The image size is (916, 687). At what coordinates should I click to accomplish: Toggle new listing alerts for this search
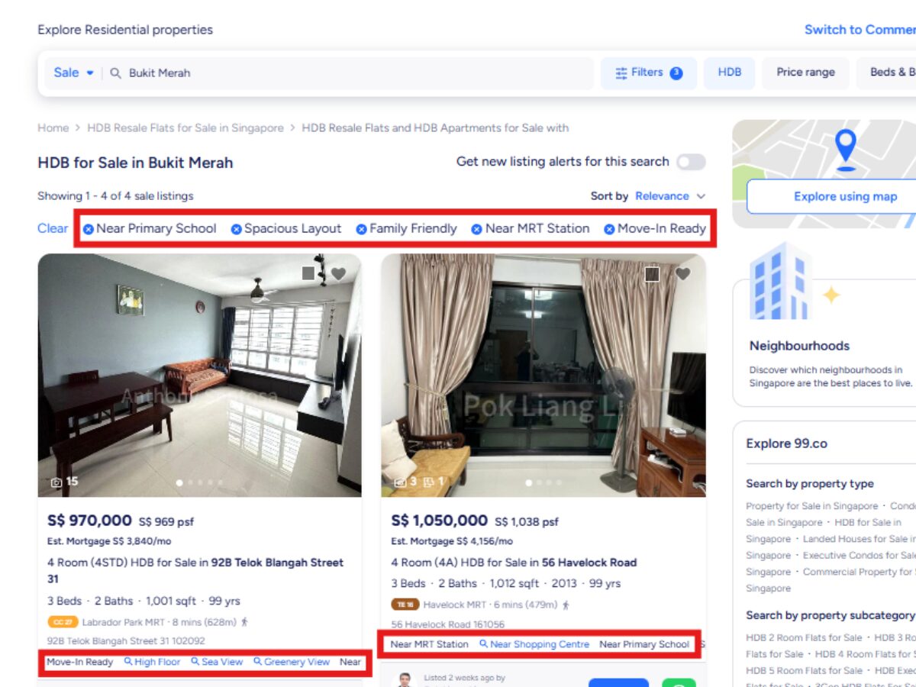click(690, 162)
